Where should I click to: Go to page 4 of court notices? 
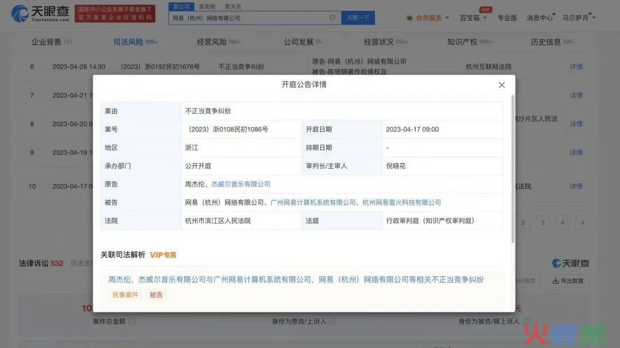click(563, 223)
